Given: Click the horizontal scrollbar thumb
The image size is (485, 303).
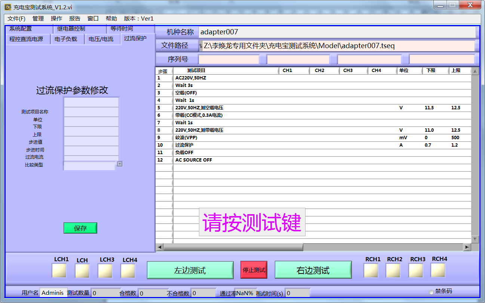Looking at the screenshot, I should 233,247.
